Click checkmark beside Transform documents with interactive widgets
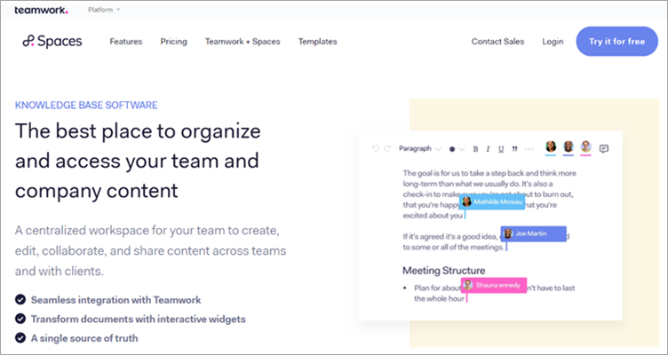The width and height of the screenshot is (668, 355). [x=20, y=319]
